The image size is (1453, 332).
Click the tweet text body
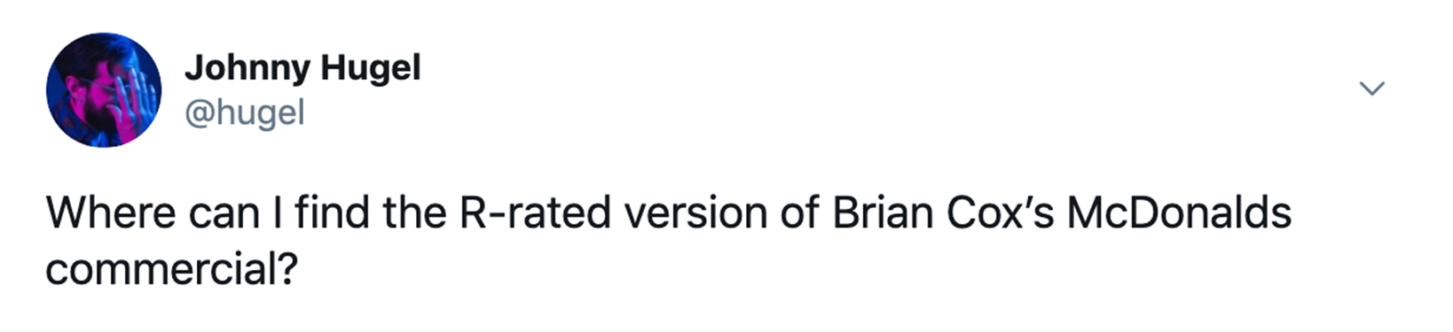669,241
